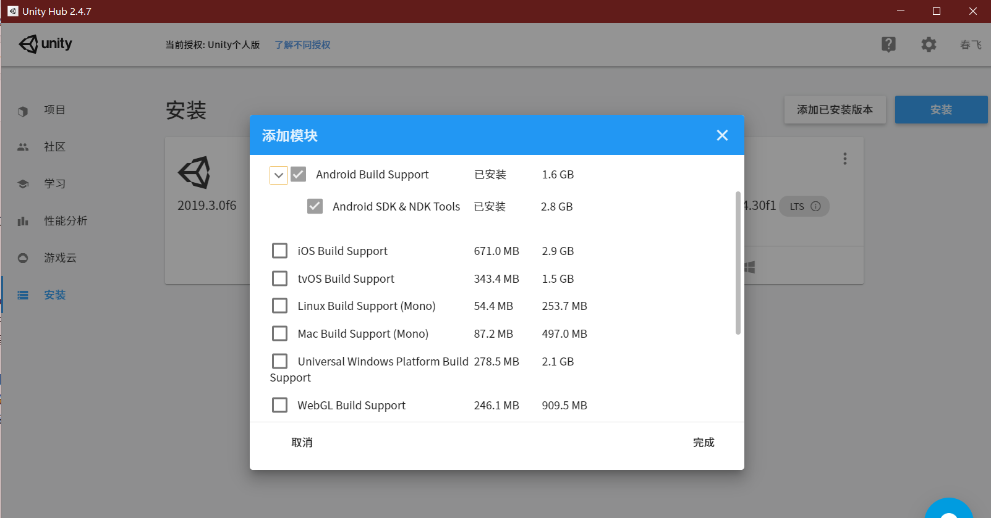Click the Linux Build Support (Mono) label
The height and width of the screenshot is (518, 991).
[367, 306]
